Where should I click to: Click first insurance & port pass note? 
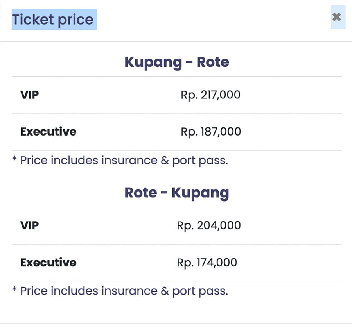pos(120,161)
